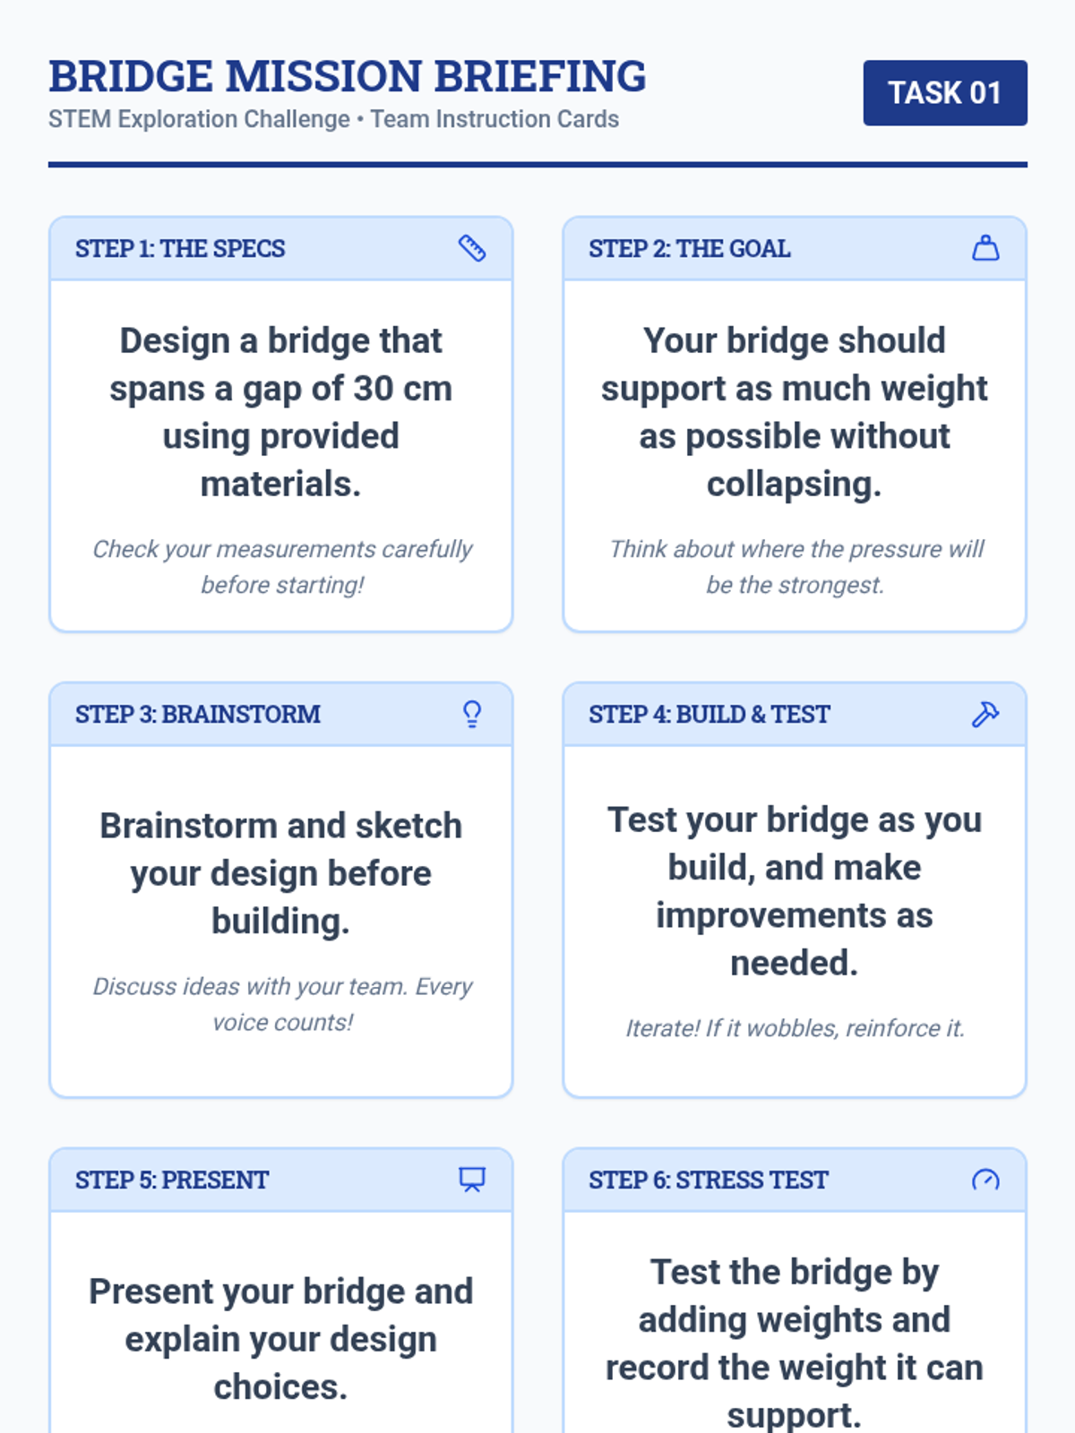Open the Step 2: The Goal header
1075x1433 pixels.
pos(689,249)
